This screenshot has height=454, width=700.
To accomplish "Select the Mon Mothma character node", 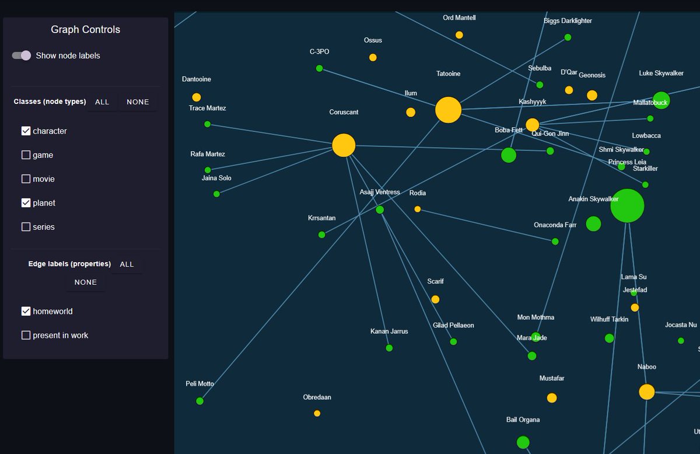I will coord(535,337).
